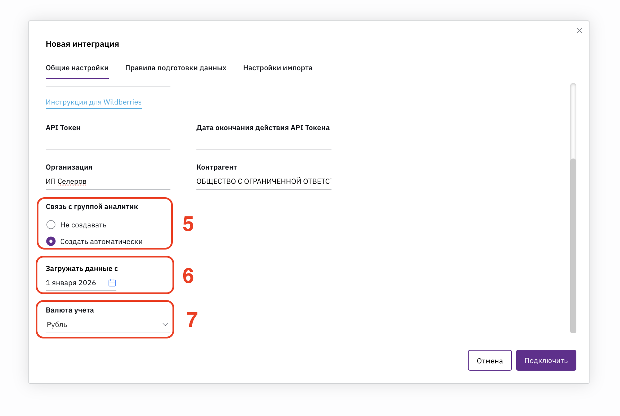
Task: Select Создать автоматически radio option
Action: [x=51, y=241]
